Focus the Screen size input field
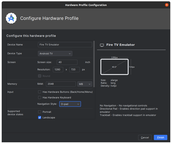 (67, 62)
